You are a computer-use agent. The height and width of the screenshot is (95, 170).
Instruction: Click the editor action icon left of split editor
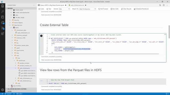click(160, 5)
